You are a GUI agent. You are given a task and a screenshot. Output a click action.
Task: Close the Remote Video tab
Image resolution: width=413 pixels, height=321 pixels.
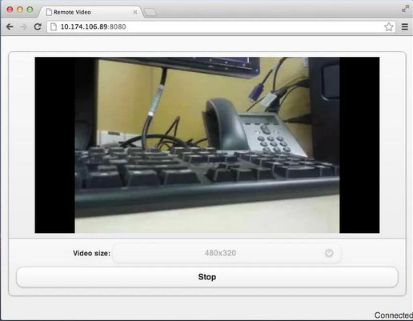click(x=135, y=12)
